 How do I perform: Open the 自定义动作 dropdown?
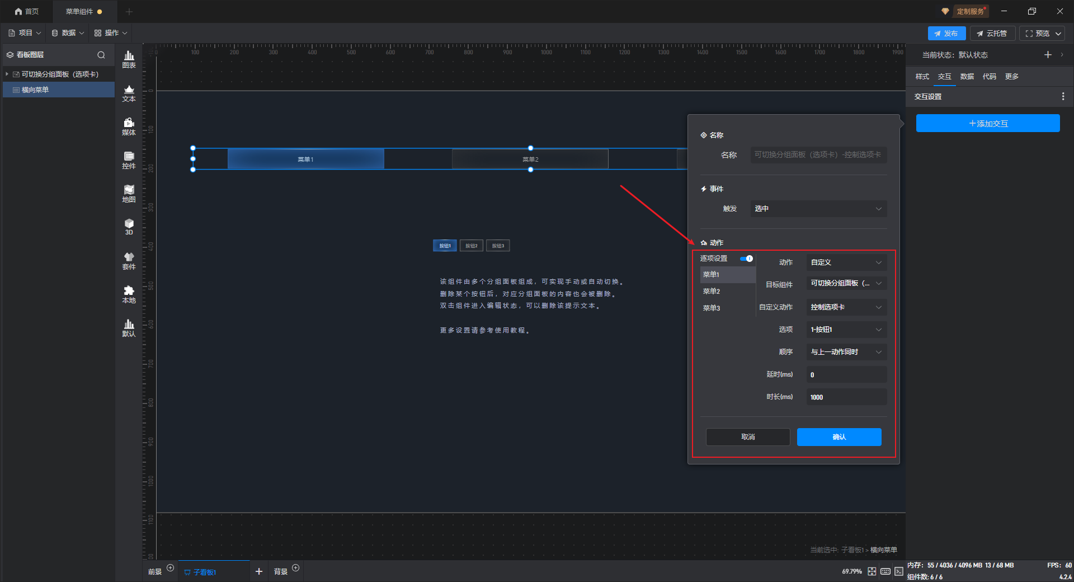846,307
